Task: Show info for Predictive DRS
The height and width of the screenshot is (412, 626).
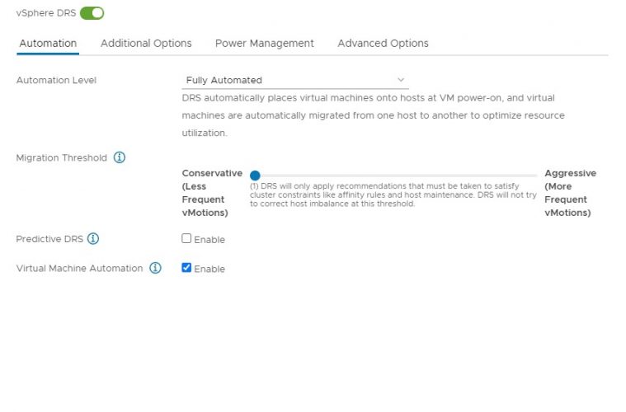Action: pos(93,238)
